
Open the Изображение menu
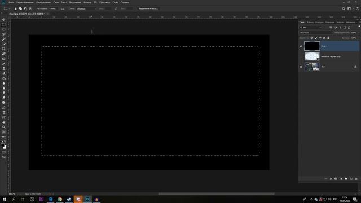[43, 2]
